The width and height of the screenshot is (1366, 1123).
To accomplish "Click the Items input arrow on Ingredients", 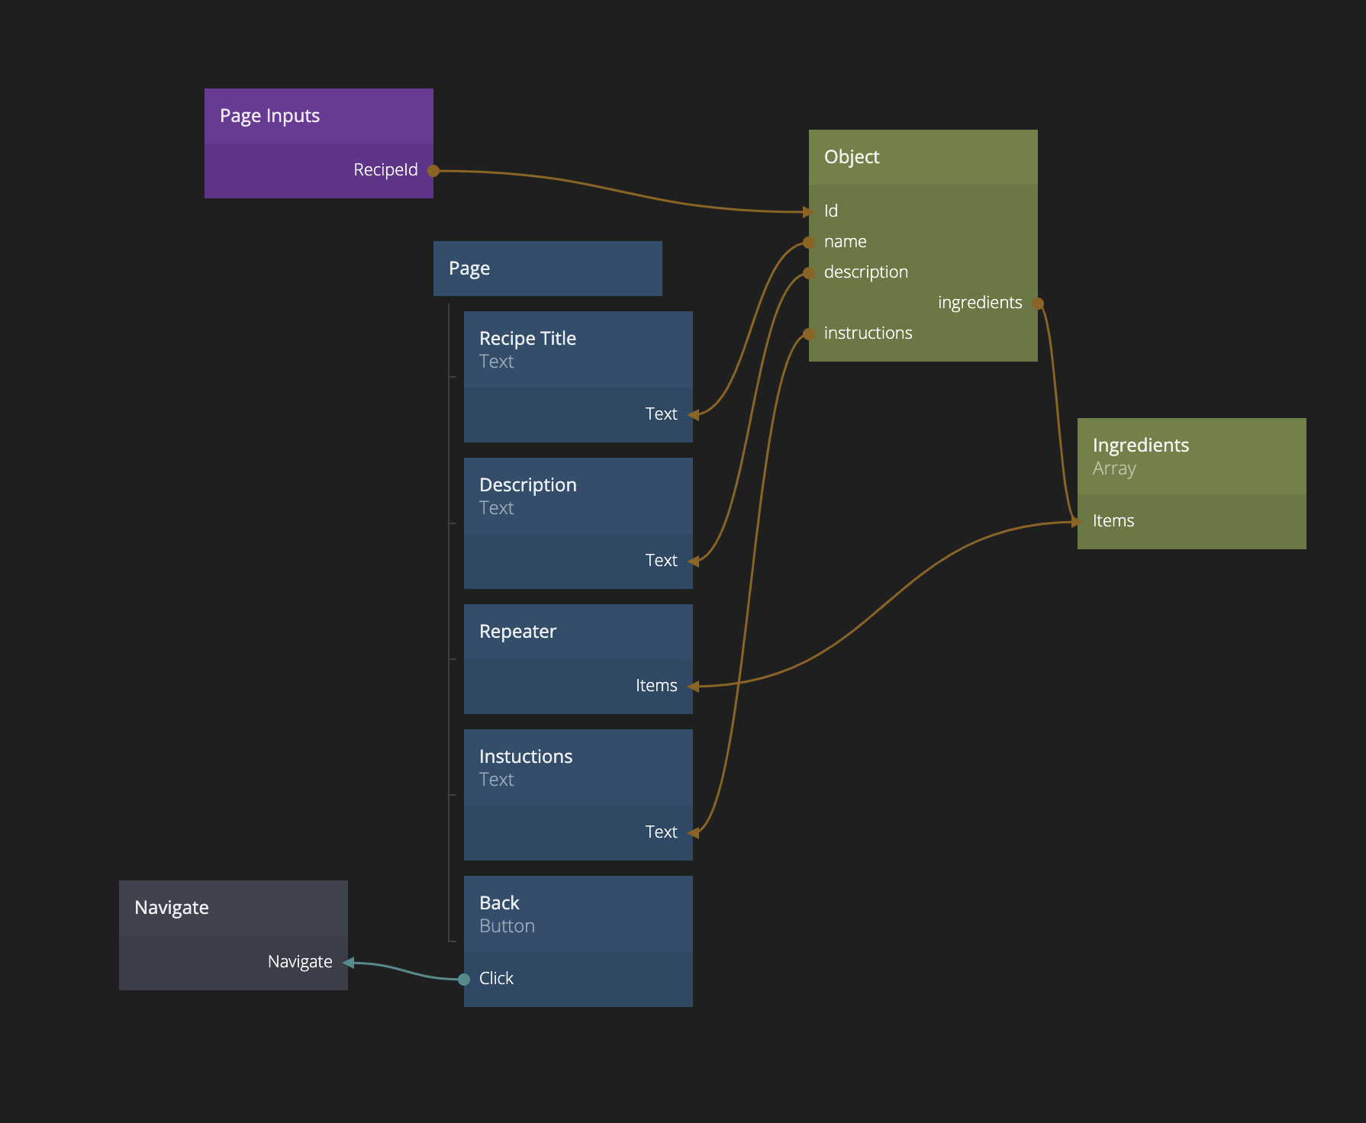I will coord(1078,522).
